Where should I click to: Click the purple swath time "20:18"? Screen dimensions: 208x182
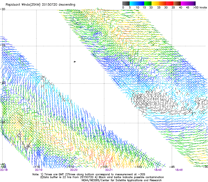pos(4,170)
